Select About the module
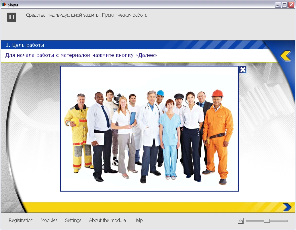Image resolution: width=296 pixels, height=230 pixels. [107, 220]
